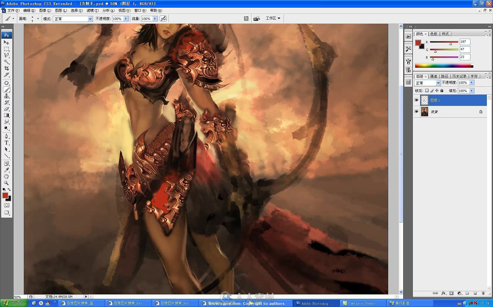Toggle airbrush mode in options bar
Viewport: 493px width, 307px height.
[163, 18]
